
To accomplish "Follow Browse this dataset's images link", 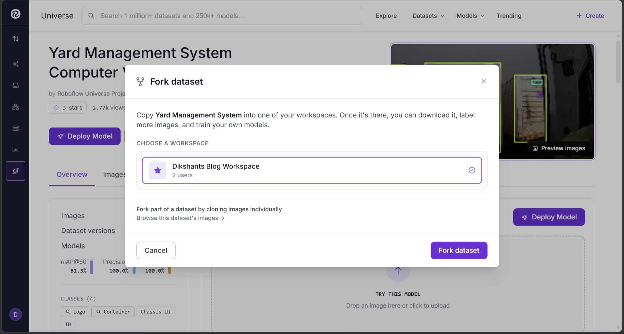I will pyautogui.click(x=180, y=218).
